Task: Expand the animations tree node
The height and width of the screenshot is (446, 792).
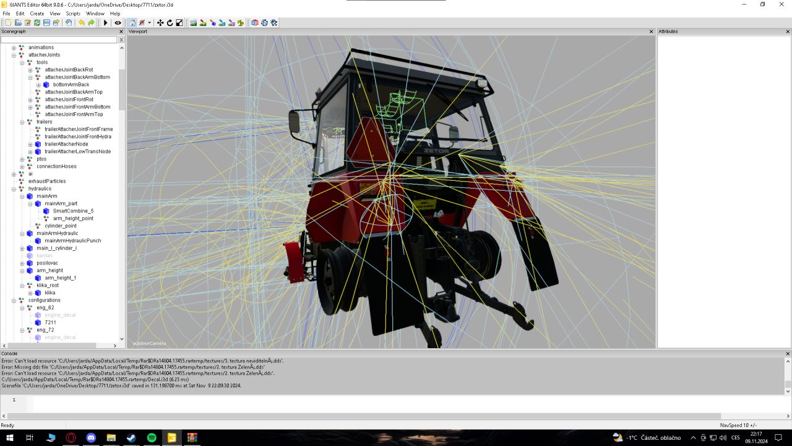Action: 14,48
